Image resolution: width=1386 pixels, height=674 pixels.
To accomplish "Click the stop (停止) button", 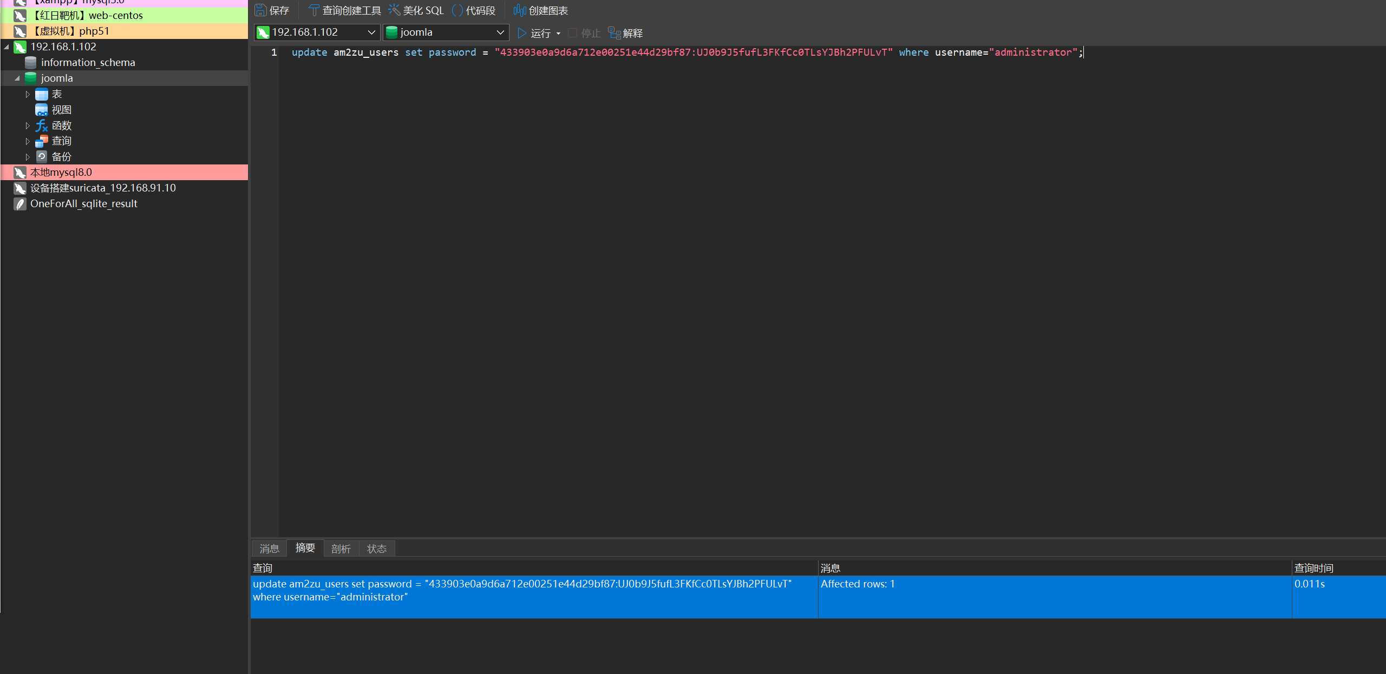I will 584,33.
